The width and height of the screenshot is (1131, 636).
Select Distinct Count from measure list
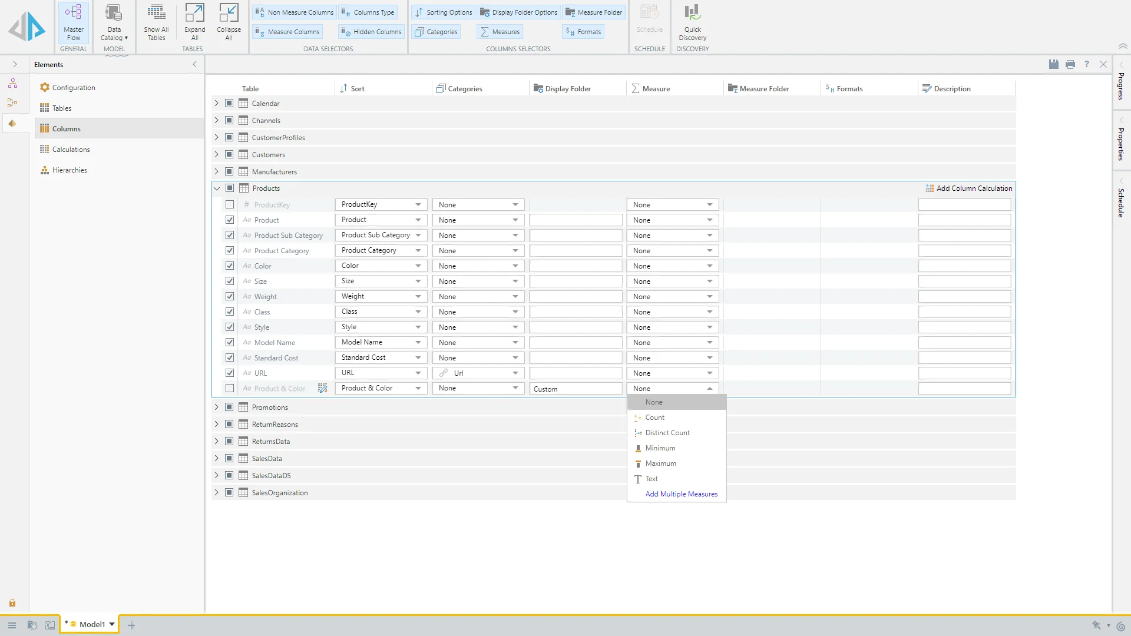[x=667, y=433]
